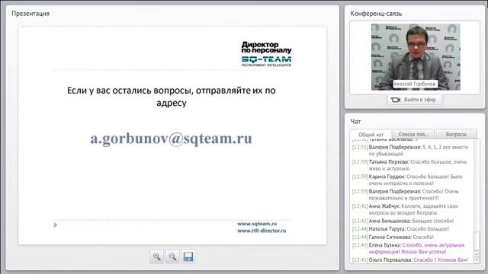
Task: Select Анна Большакова's chat message
Action: pos(403,221)
